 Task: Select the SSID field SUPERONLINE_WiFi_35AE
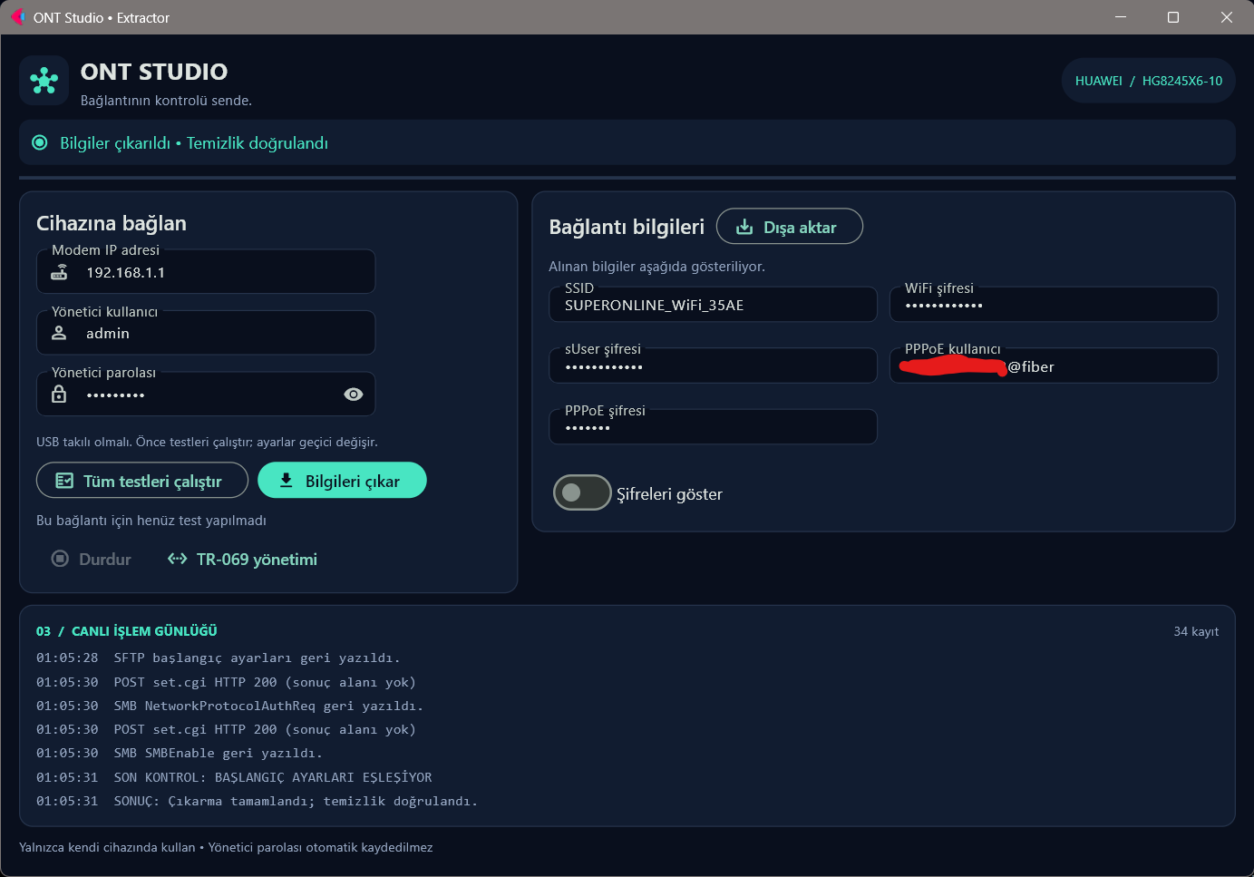pos(713,304)
